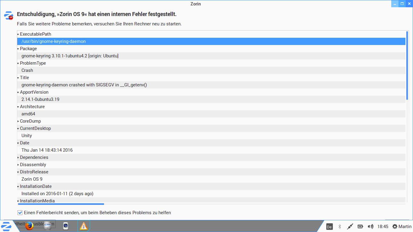Viewport: 413px width, 232px height.
Task: Open the Zorin start menu
Action: [6, 226]
